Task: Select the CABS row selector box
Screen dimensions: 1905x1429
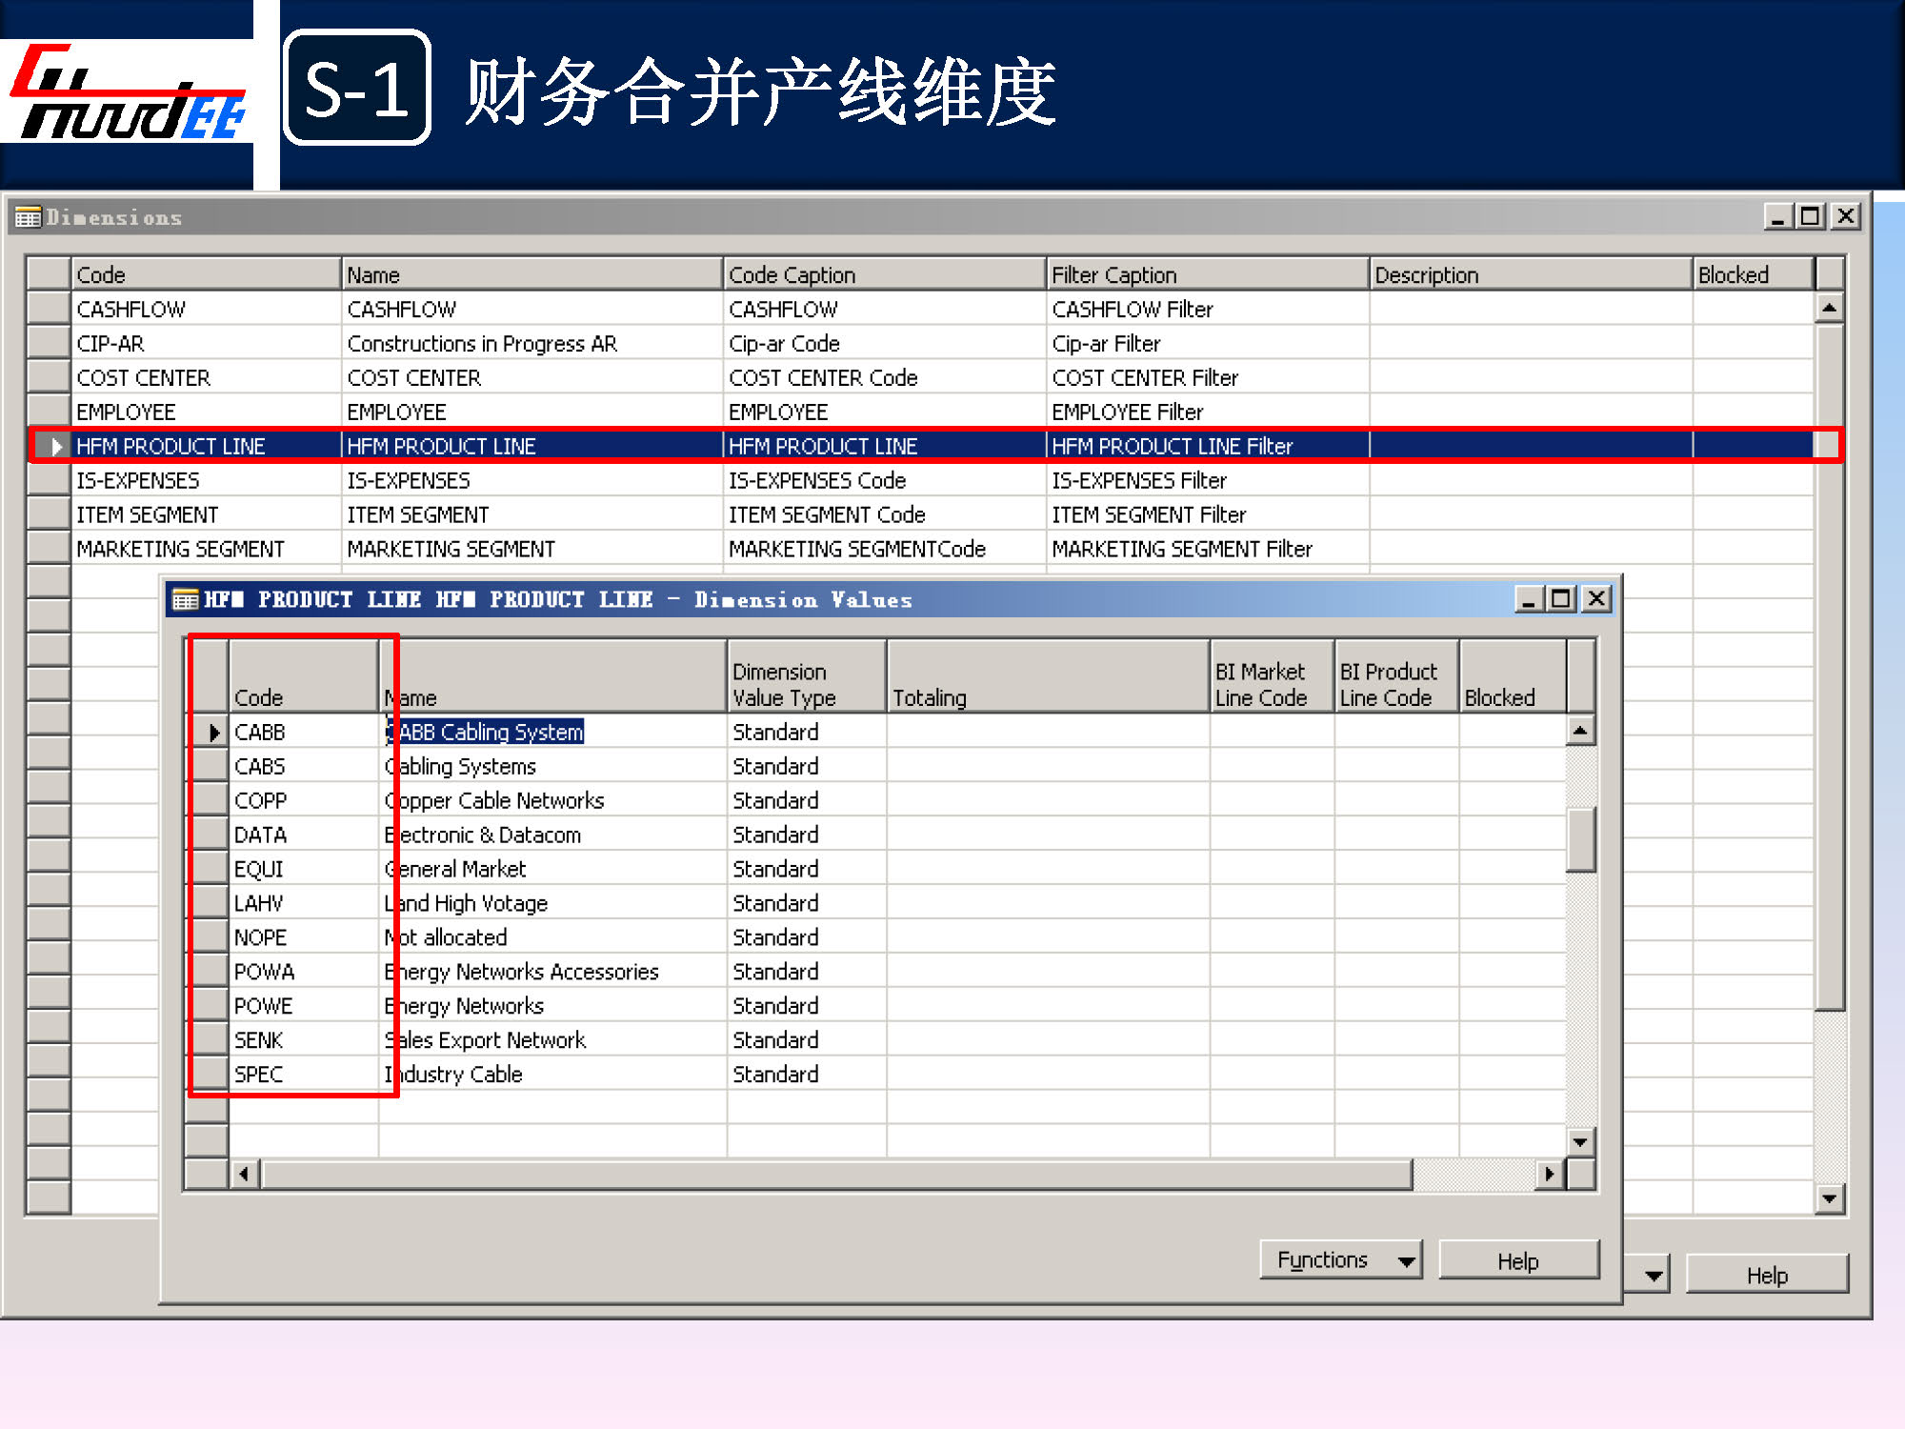Action: coord(210,766)
